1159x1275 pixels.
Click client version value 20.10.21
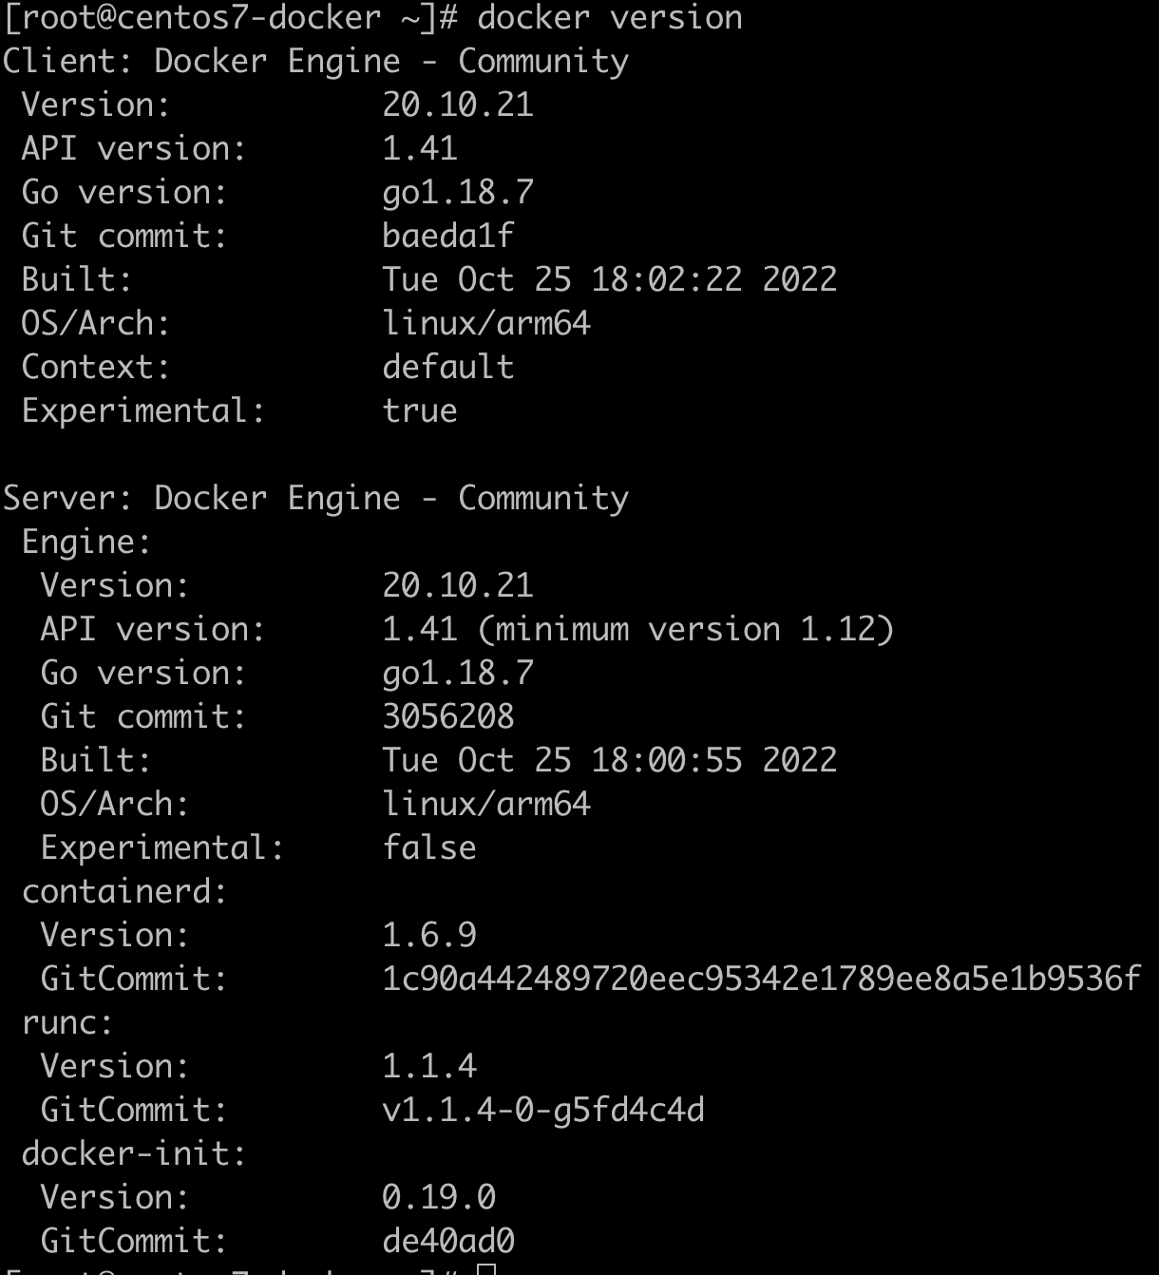click(x=458, y=105)
